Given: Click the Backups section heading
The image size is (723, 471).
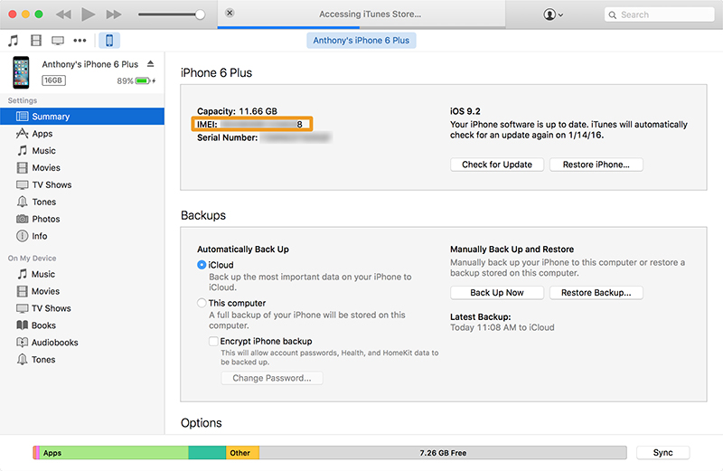Looking at the screenshot, I should [x=202, y=215].
